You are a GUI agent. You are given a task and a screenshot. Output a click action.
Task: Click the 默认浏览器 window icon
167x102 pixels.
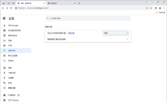pyautogui.click(x=4, y=56)
